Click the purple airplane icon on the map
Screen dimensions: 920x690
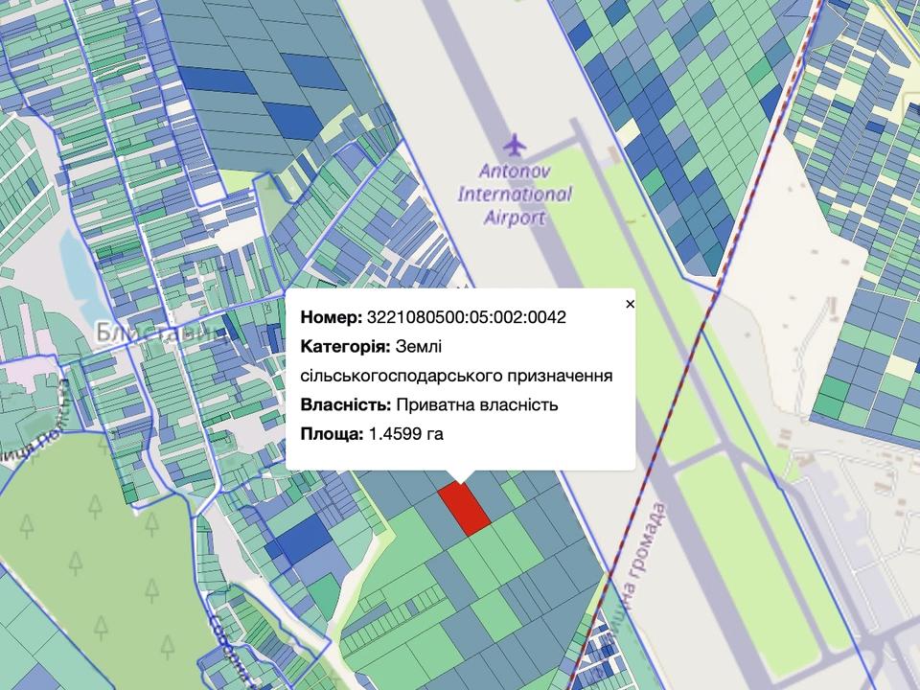pyautogui.click(x=515, y=146)
